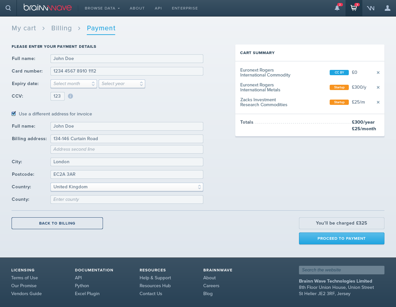This screenshot has height=307, width=396.
Task: Focus the invoice Full name field
Action: click(x=127, y=126)
